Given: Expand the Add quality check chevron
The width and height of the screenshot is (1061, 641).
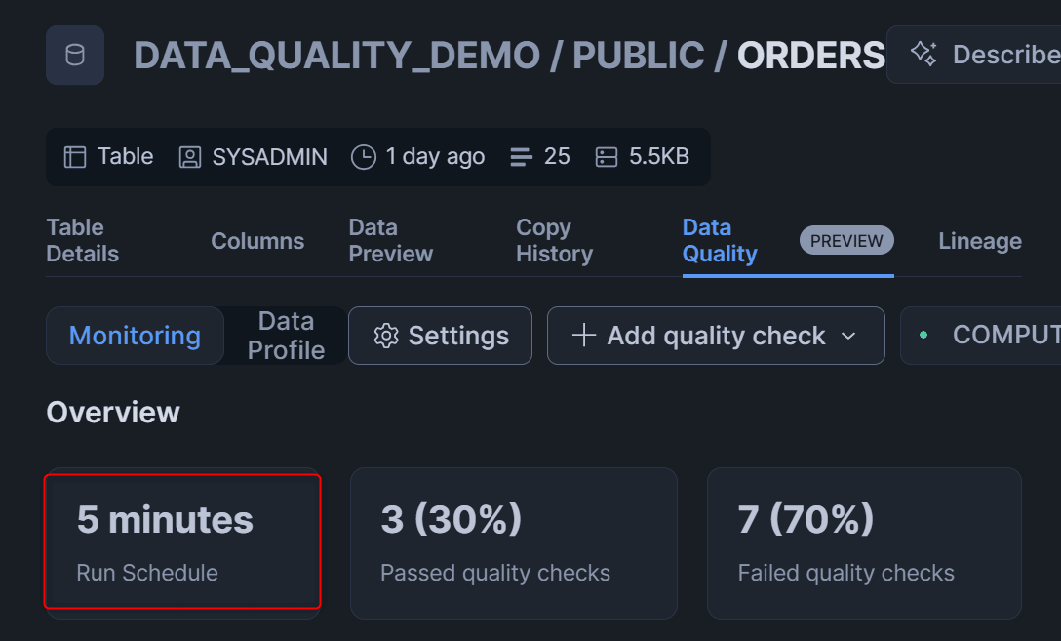Looking at the screenshot, I should pos(848,336).
